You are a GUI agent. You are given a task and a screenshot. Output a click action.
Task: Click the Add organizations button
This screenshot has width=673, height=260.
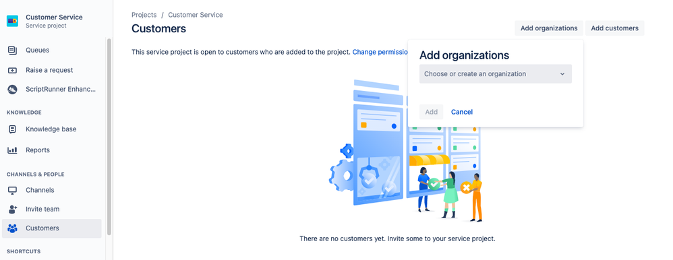[549, 28]
